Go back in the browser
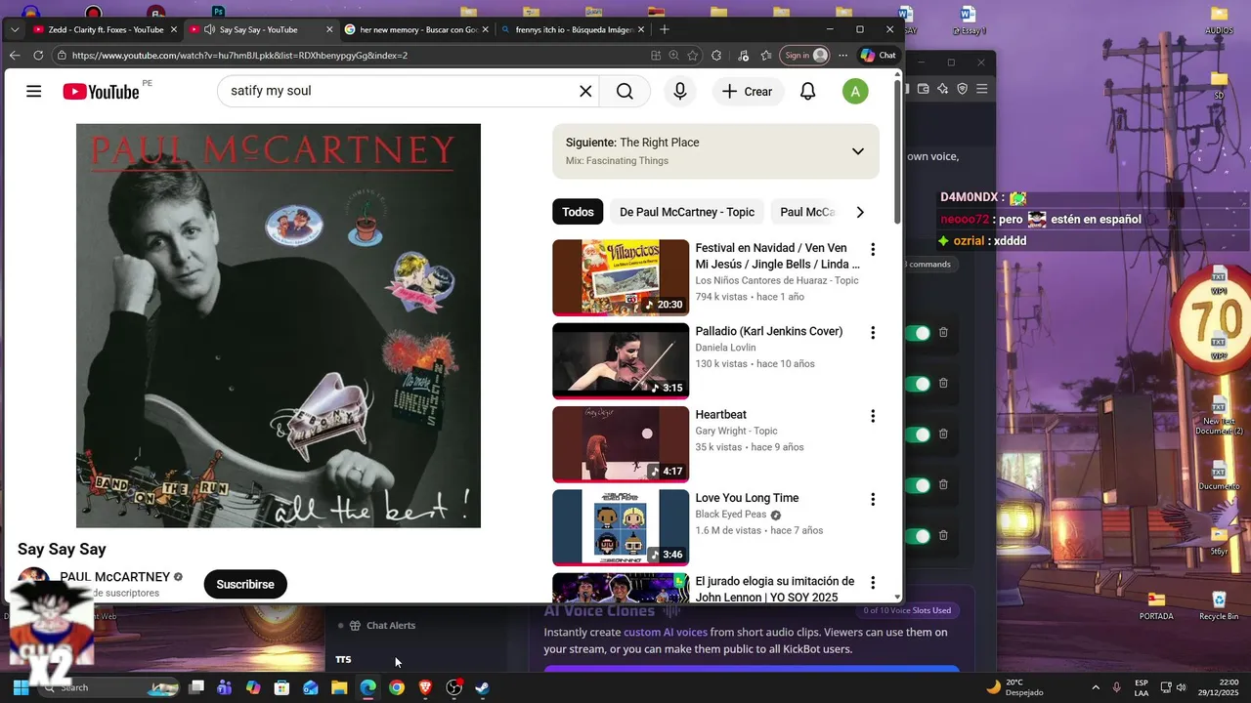 point(15,56)
